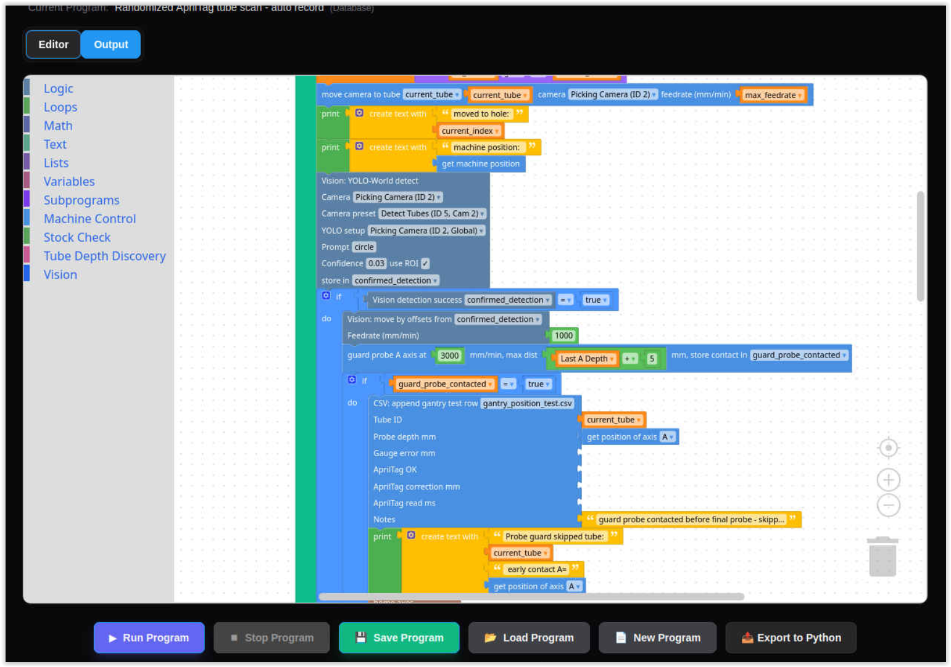Click the Stop Program button

pyautogui.click(x=272, y=637)
